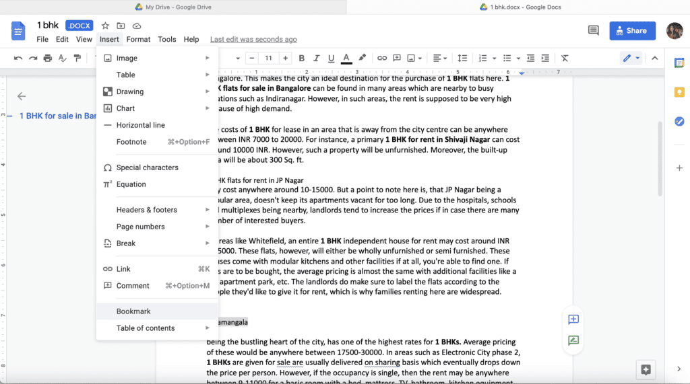Select Bookmark in Insert menu
The width and height of the screenshot is (690, 384).
157,311
